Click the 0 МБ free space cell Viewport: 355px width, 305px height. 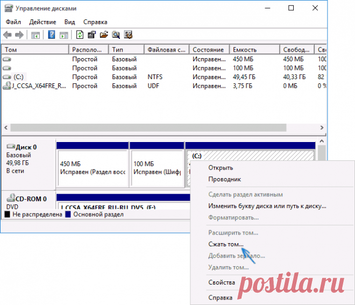pos(290,86)
